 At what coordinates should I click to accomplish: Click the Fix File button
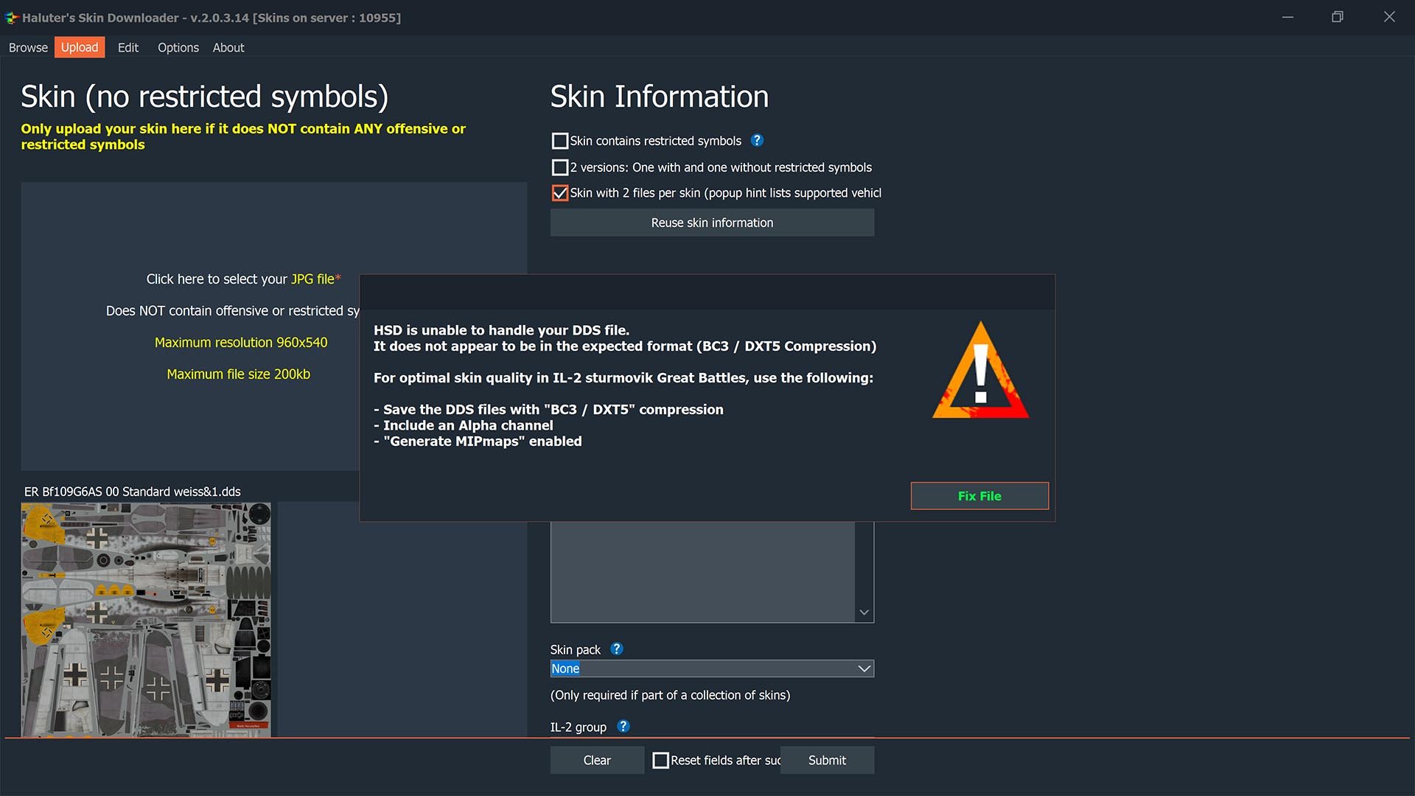coord(979,496)
